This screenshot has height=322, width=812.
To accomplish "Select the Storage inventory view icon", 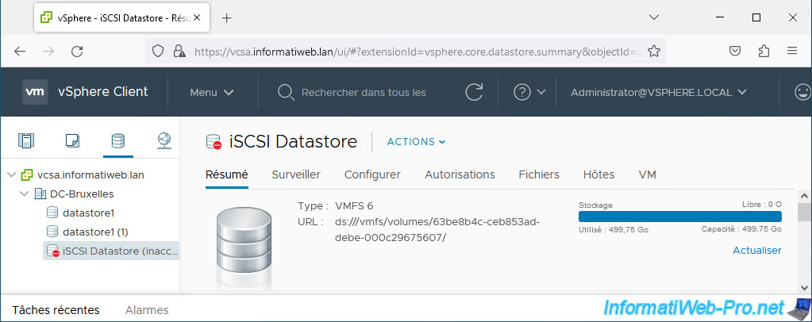I will point(118,140).
